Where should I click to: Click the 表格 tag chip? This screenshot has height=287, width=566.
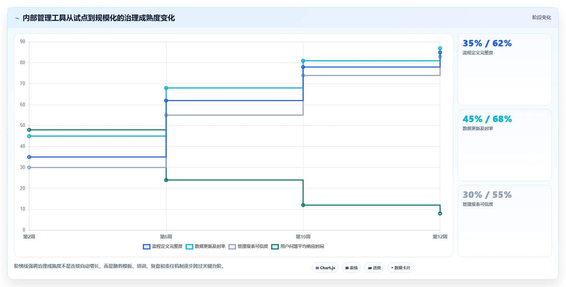pos(351,268)
